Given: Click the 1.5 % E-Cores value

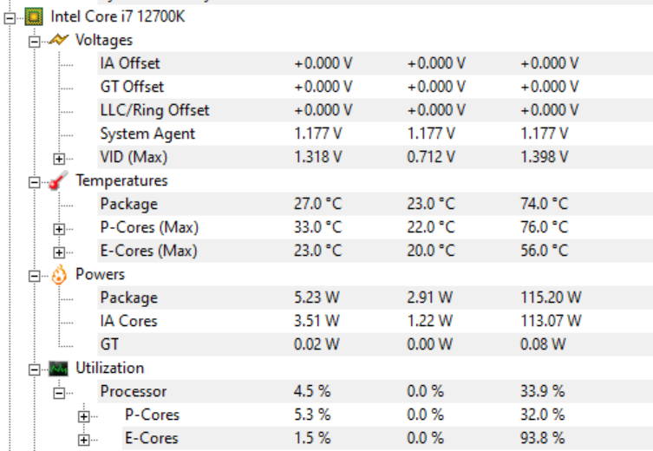Looking at the screenshot, I should pyautogui.click(x=312, y=438).
